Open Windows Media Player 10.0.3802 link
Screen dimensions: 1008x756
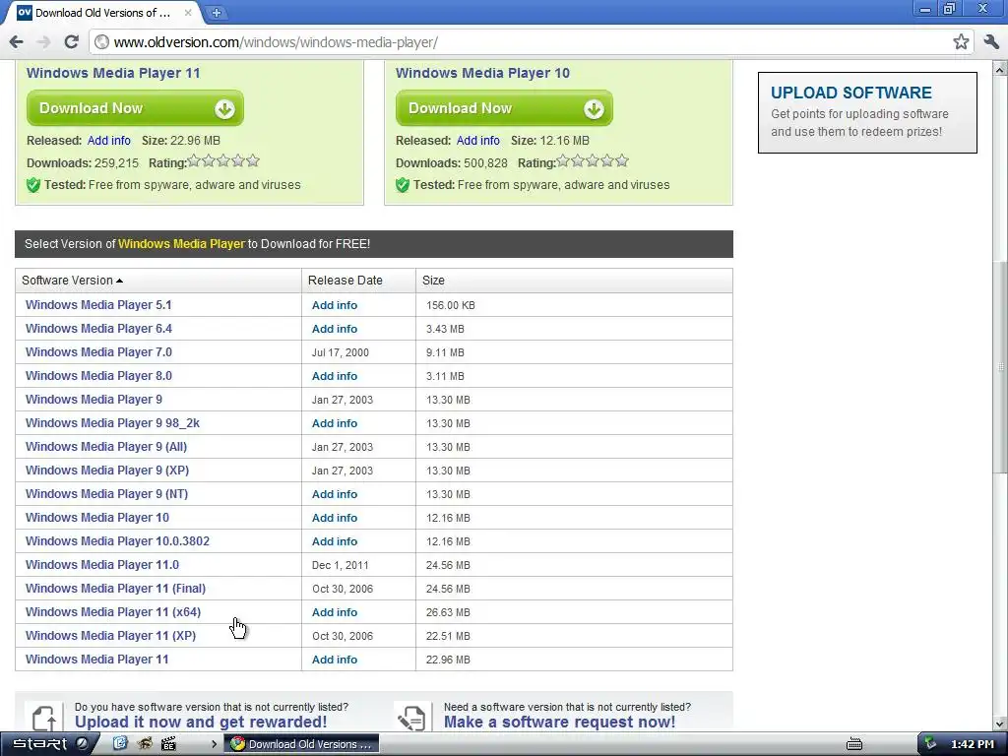118,541
